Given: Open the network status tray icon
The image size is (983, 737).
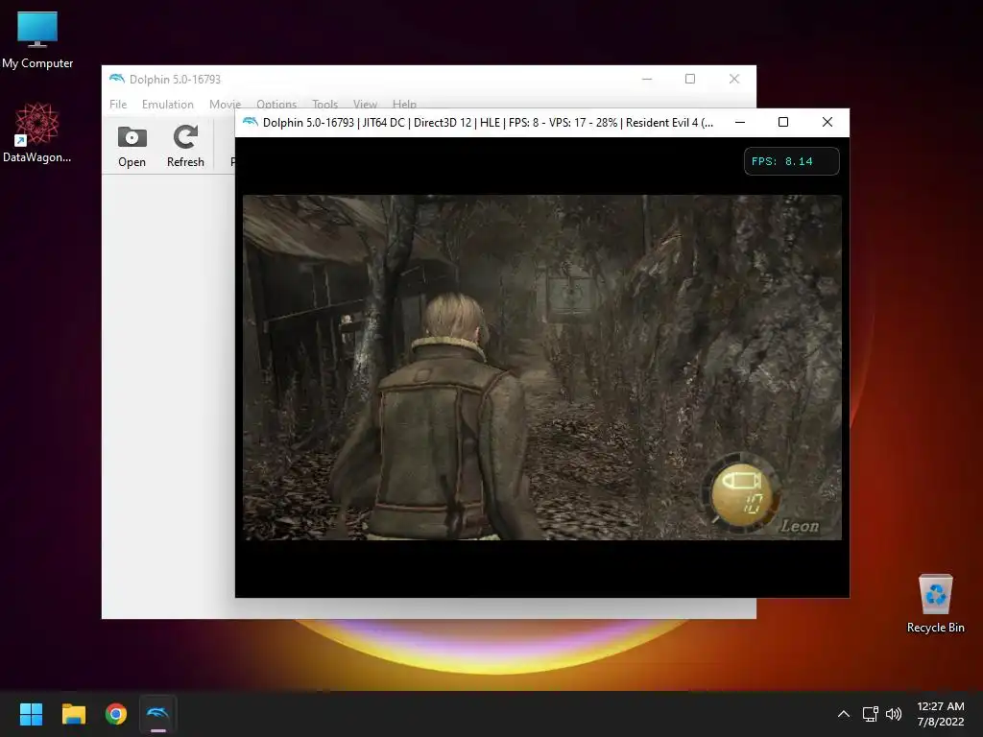Looking at the screenshot, I should [x=870, y=714].
